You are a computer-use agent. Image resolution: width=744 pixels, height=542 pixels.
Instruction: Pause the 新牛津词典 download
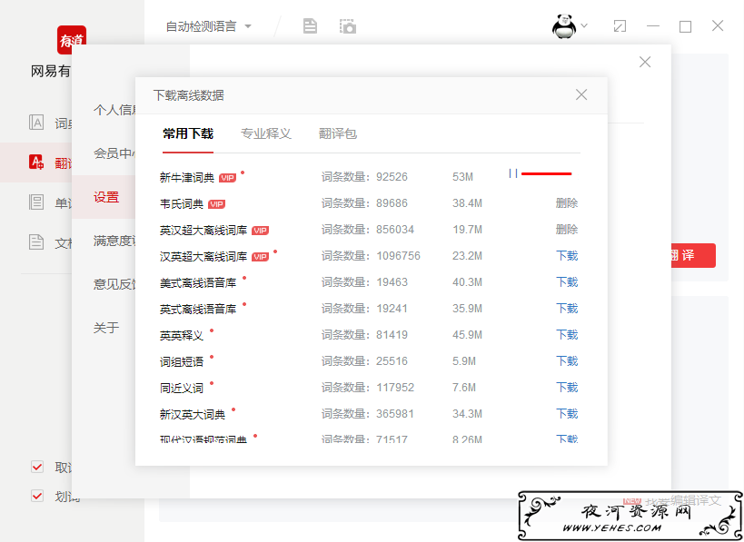tap(513, 173)
